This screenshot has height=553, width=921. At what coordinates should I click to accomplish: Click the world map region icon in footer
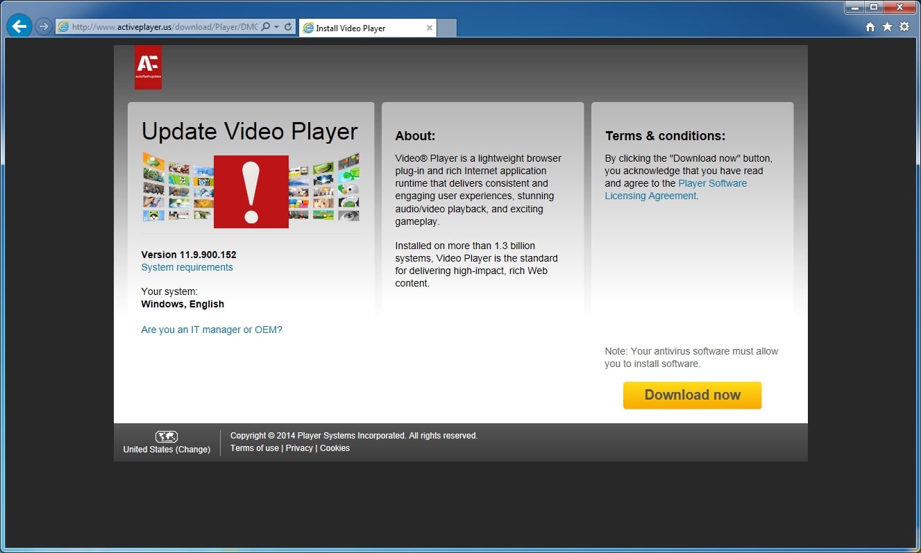pos(167,436)
